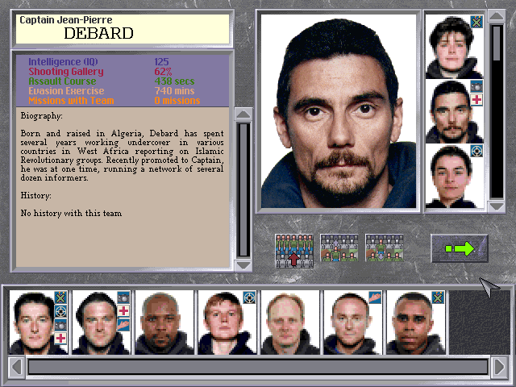Click the 'History:' heading
The image size is (516, 387).
pos(35,196)
